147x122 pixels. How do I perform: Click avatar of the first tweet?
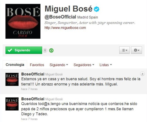[12, 79]
